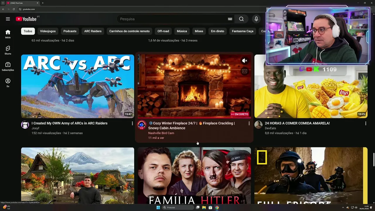Image resolution: width=375 pixels, height=211 pixels.
Task: Open the Mount Fuji village thumbnail
Action: pos(78,176)
